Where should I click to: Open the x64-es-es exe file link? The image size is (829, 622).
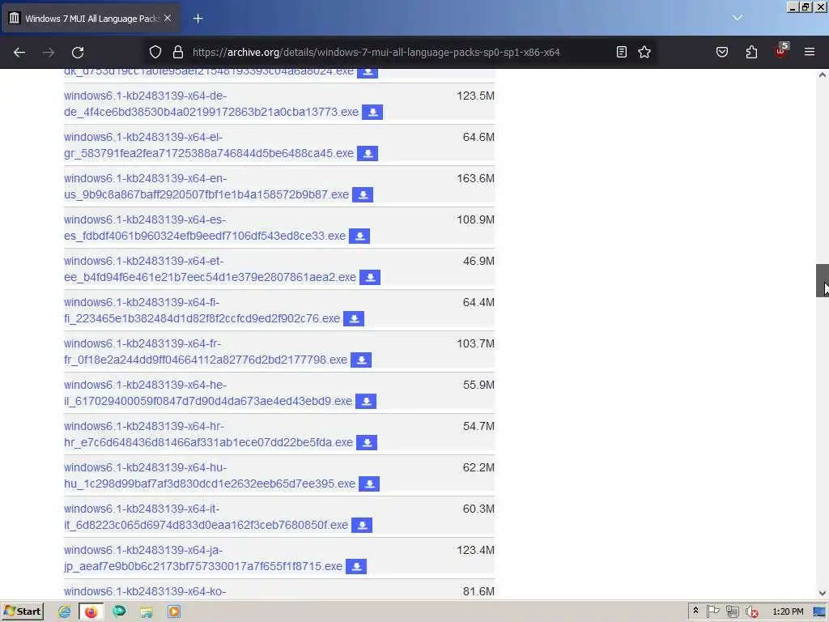(205, 228)
